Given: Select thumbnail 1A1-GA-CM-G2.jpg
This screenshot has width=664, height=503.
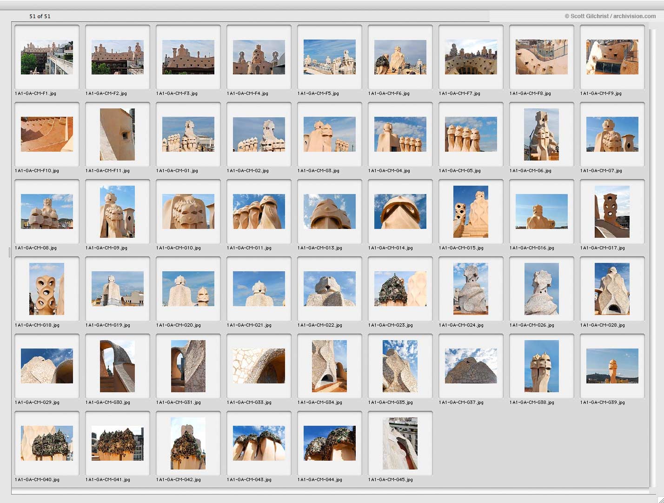Looking at the screenshot, I should pyautogui.click(x=259, y=134).
